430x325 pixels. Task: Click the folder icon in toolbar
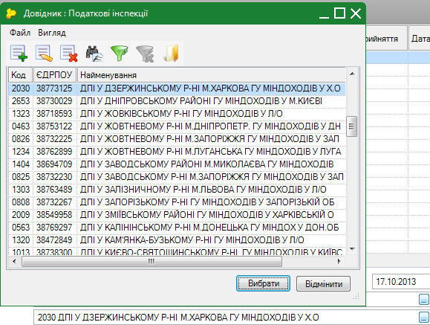pos(171,53)
